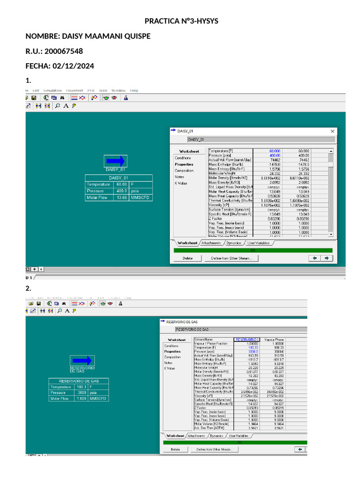This screenshot has height=479, width=359.
Task: Click Molar Flow 13.66 in DAISY_01 flowsheet table
Action: click(x=122, y=197)
